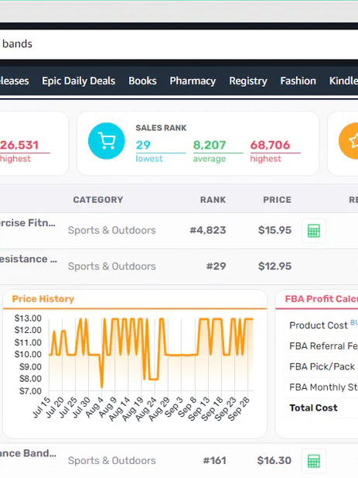358x478 pixels.
Task: Click Sports & Outdoors in the #161 row
Action: pyautogui.click(x=111, y=460)
